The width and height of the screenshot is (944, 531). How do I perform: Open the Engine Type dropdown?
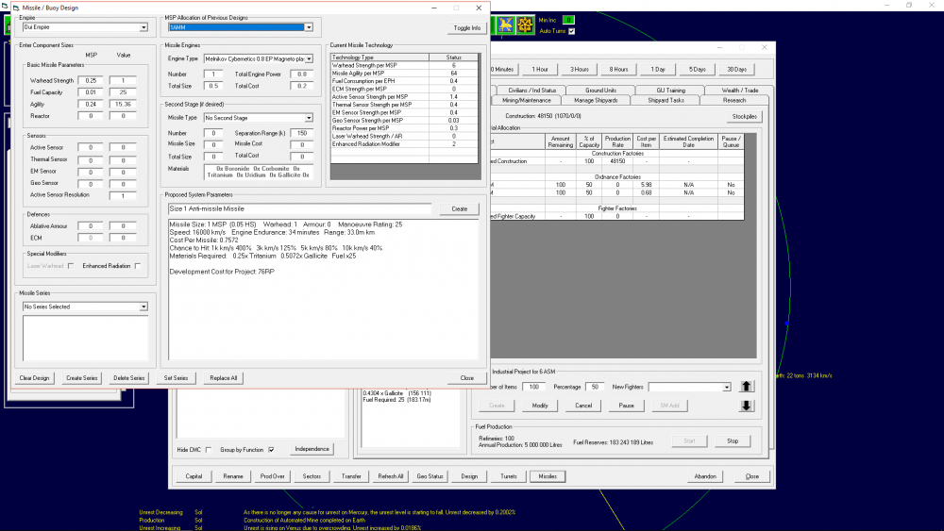point(309,58)
